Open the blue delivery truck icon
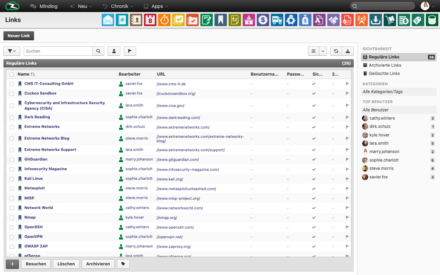 coord(277,20)
